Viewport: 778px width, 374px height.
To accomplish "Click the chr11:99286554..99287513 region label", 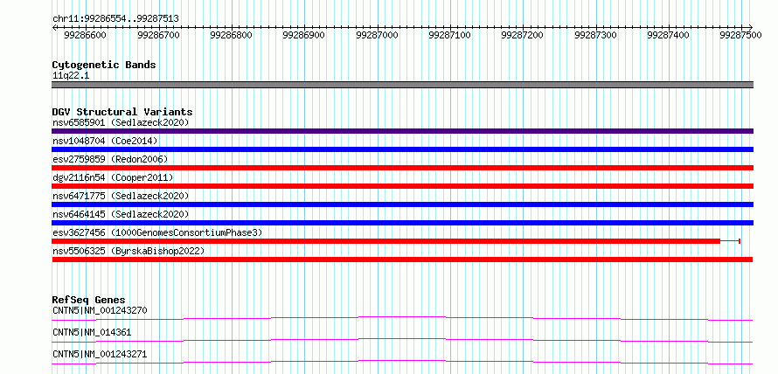I will (115, 18).
